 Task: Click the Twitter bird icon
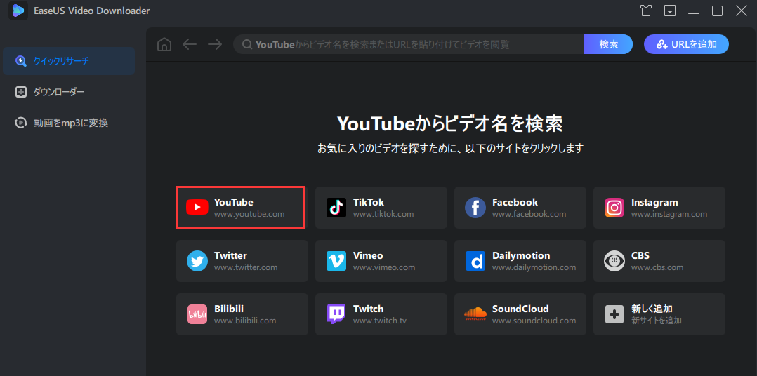pos(197,261)
